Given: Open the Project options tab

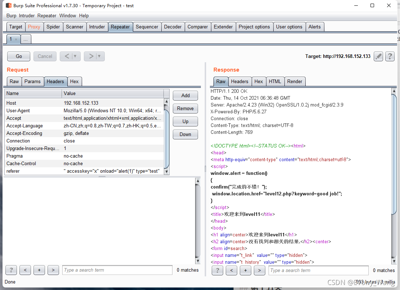Looking at the screenshot, I should (x=254, y=27).
